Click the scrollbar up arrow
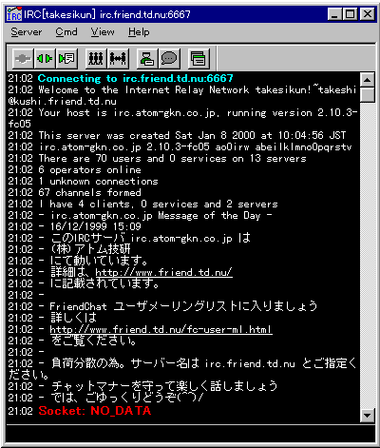380x448 pixels. (368, 80)
